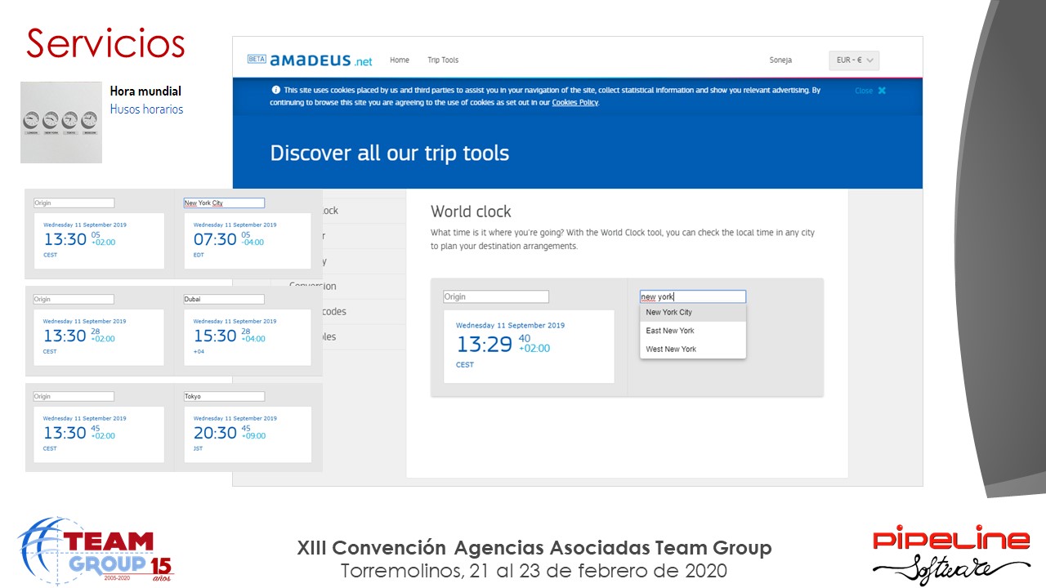Click the Close link in cookie notice
Image resolution: width=1046 pixels, height=588 pixels.
[864, 91]
